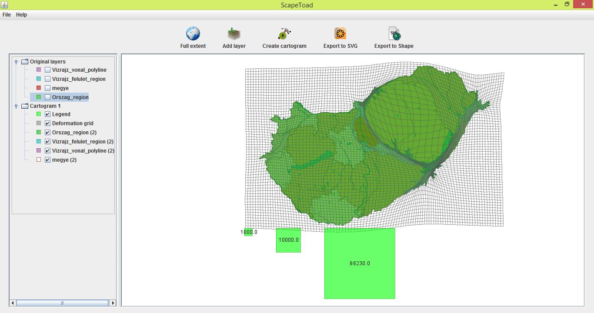Enable the Vizrajz_felulet_region original layer checkbox
The width and height of the screenshot is (594, 313).
(x=48, y=79)
